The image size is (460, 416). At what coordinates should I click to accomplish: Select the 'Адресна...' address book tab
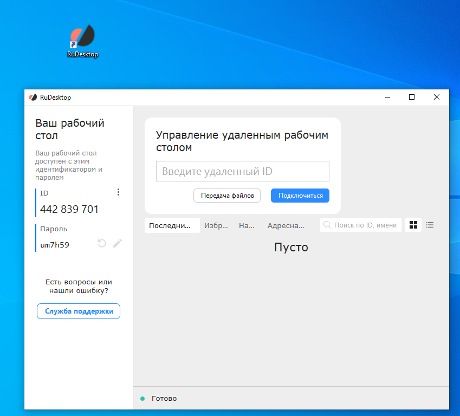tap(286, 225)
